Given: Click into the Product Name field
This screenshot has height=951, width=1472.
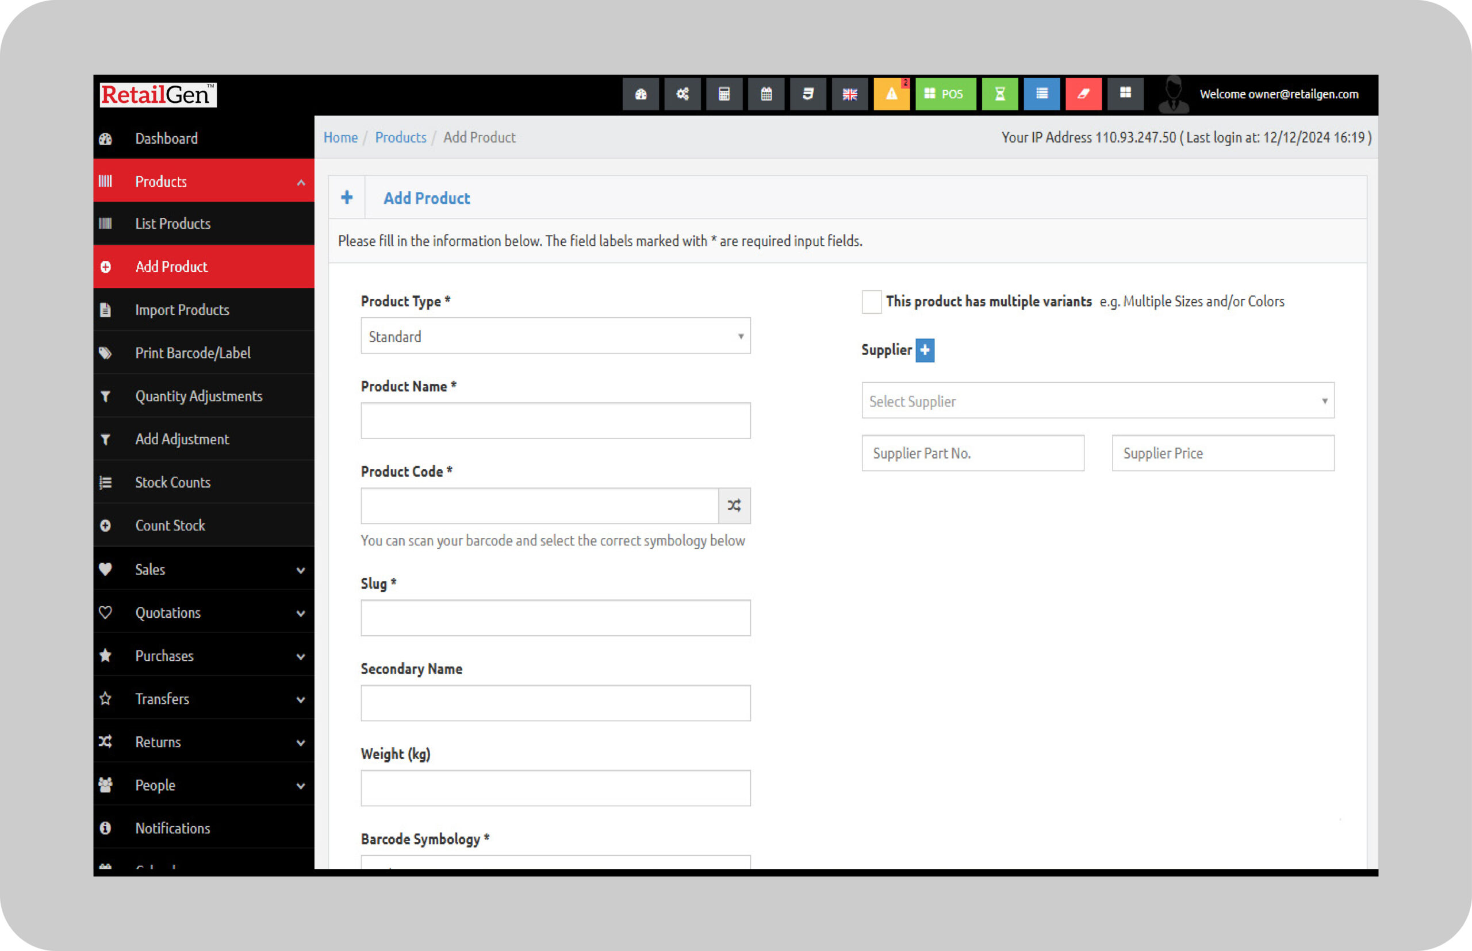Looking at the screenshot, I should [555, 421].
